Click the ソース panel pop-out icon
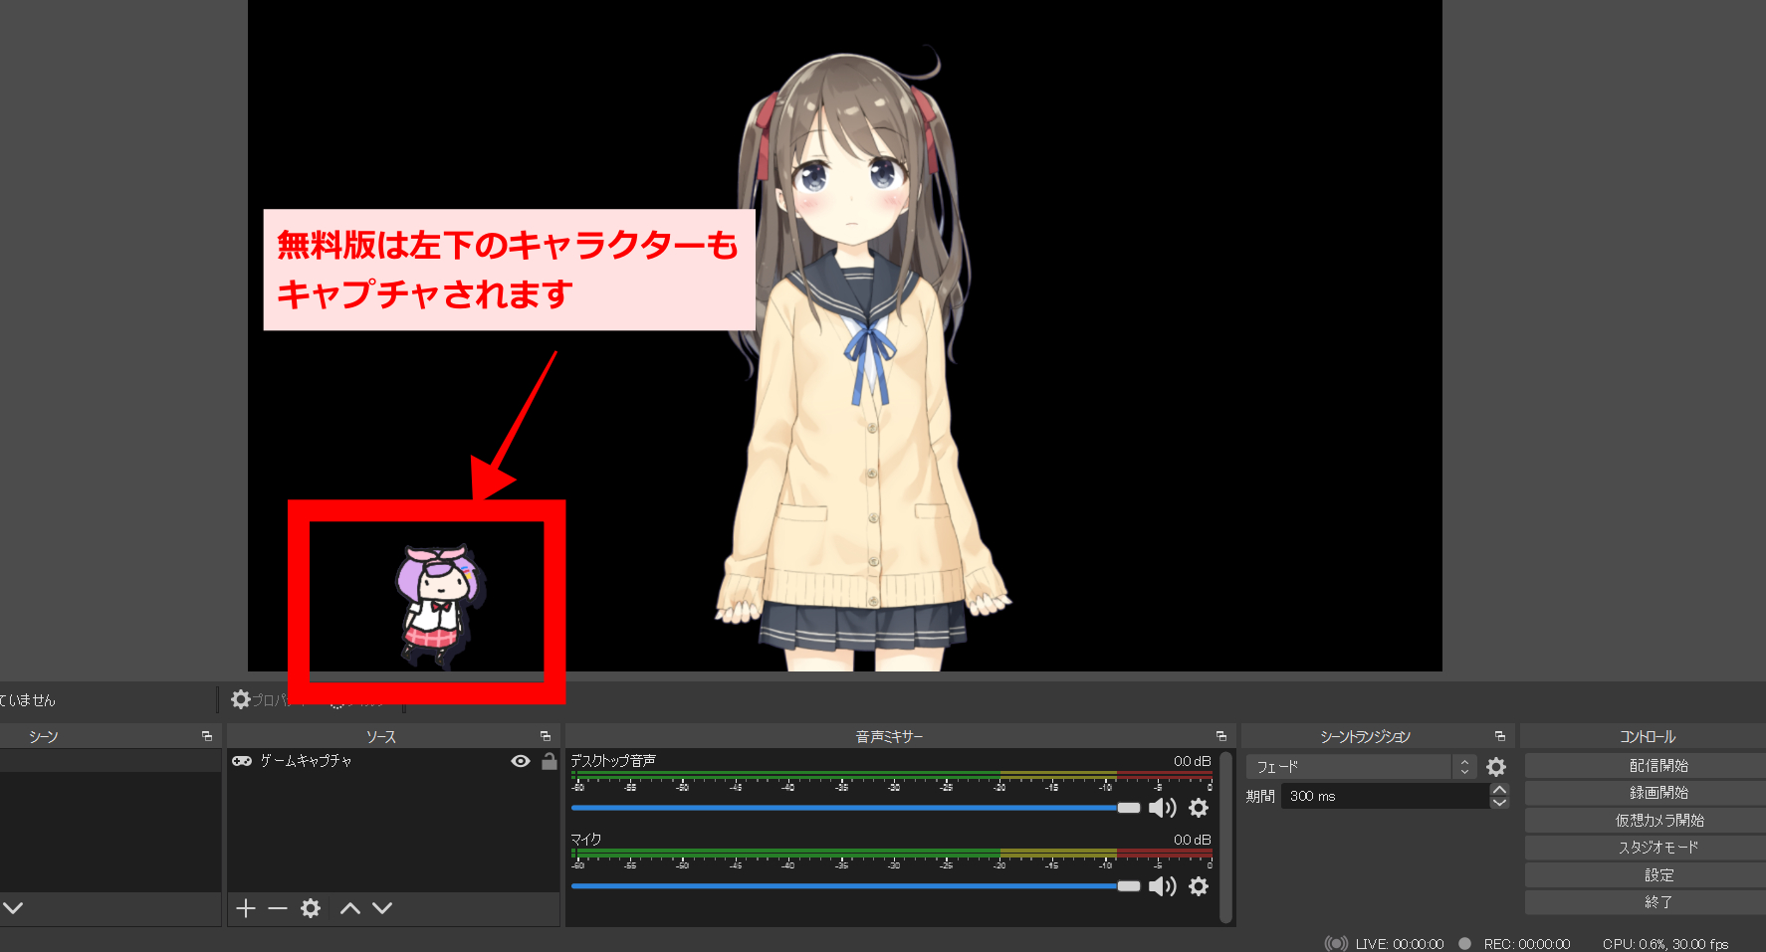This screenshot has height=952, width=1766. coord(546,736)
